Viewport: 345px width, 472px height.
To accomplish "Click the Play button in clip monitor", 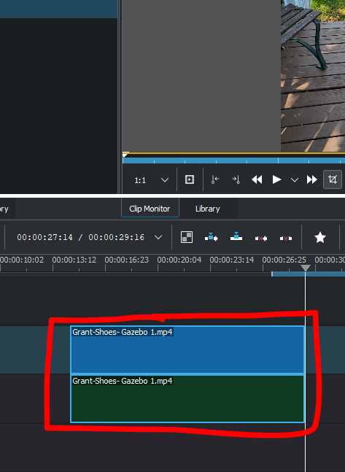I will (x=276, y=179).
